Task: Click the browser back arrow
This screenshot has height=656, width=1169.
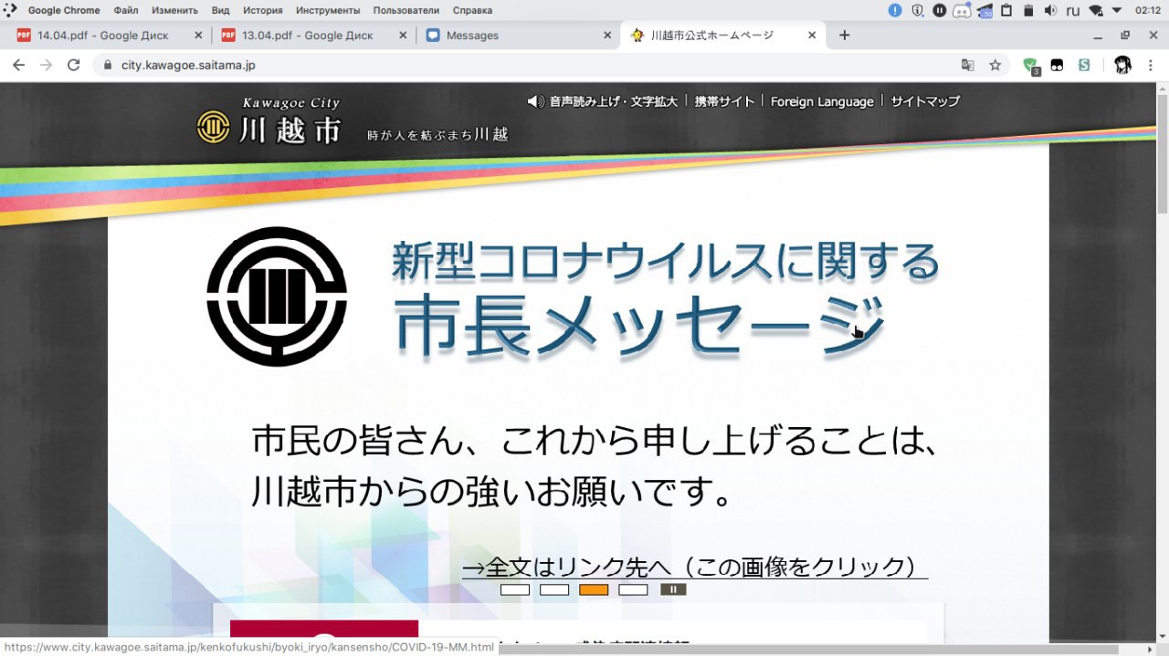Action: point(18,66)
